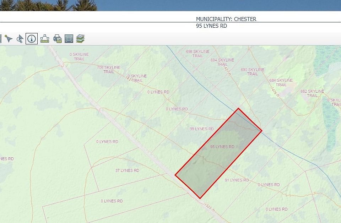341x223 pixels.
Task: Click the 690 SKYLINE TRAIL parcel label
Action: (x=253, y=72)
